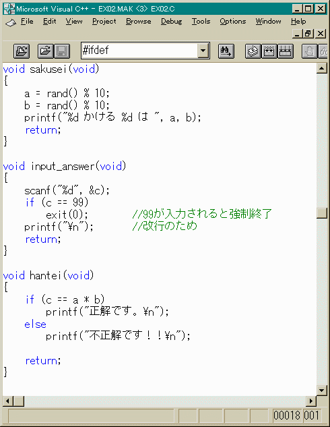Click the Project files toolbar icon
The image size is (330, 427).
click(x=22, y=51)
